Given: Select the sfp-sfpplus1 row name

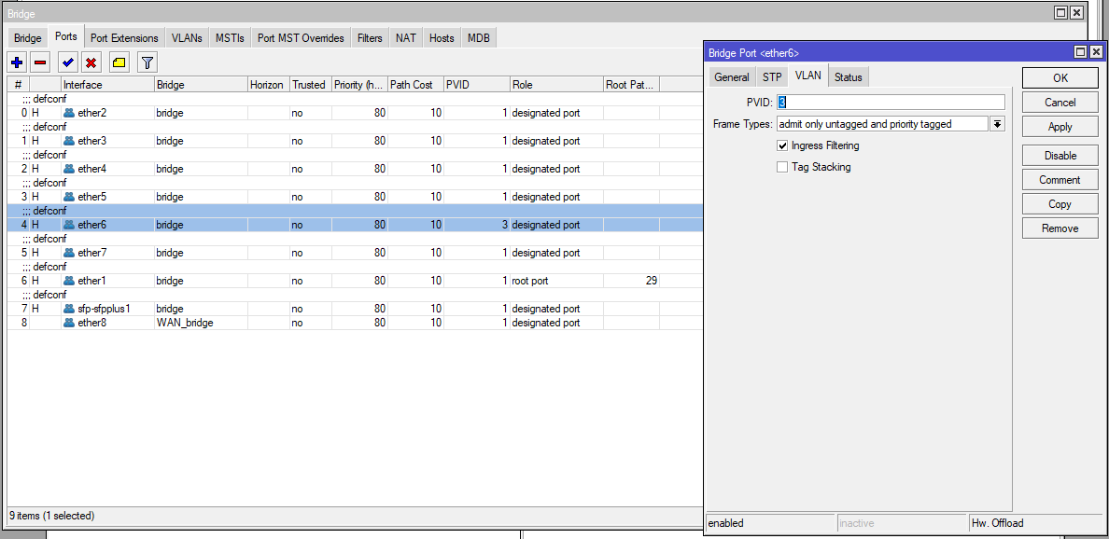Looking at the screenshot, I should pyautogui.click(x=104, y=309).
